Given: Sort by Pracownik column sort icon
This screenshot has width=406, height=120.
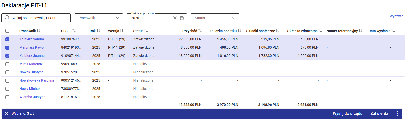Looking at the screenshot, I should coord(38,31).
